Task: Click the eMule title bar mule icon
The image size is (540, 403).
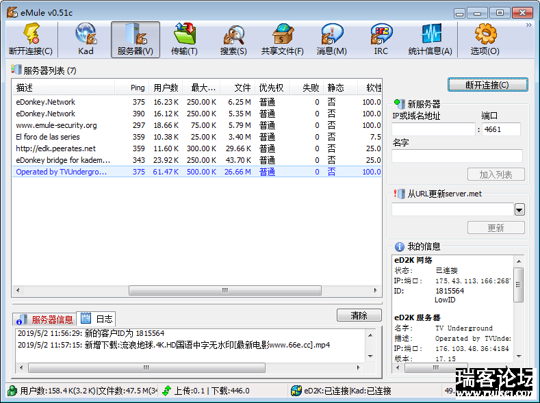Action: pyautogui.click(x=12, y=12)
